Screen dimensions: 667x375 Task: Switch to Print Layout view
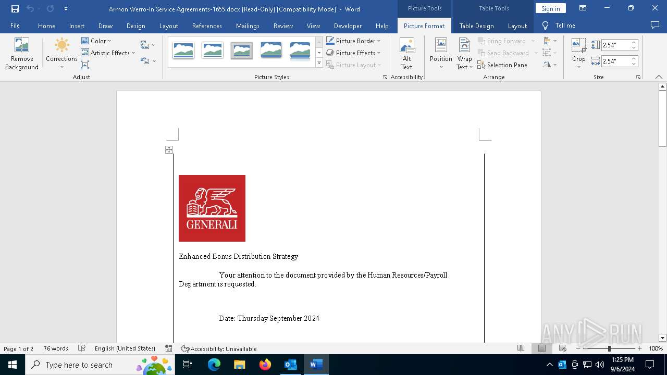click(542, 348)
